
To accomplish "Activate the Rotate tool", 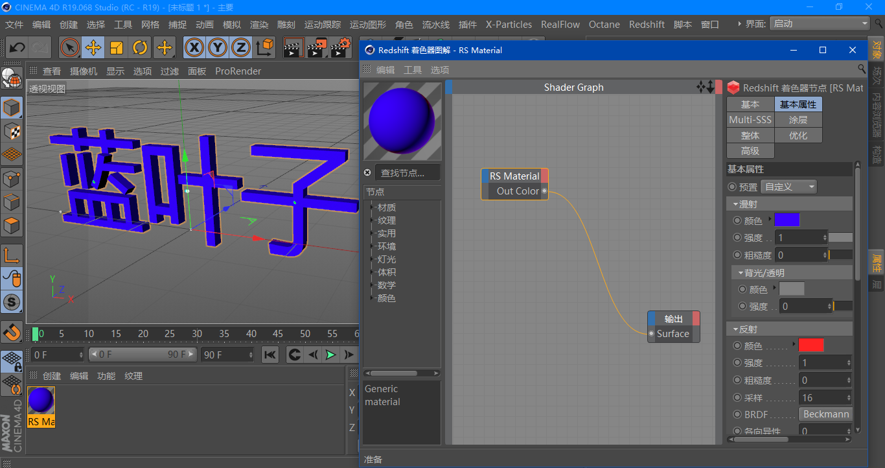I will [140, 47].
